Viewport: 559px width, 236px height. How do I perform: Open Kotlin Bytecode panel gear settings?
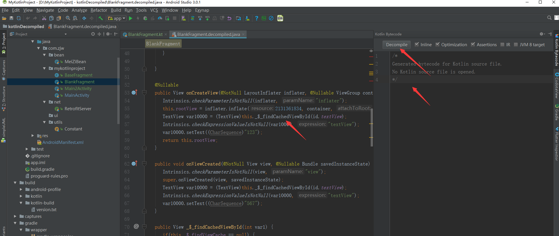(x=541, y=34)
